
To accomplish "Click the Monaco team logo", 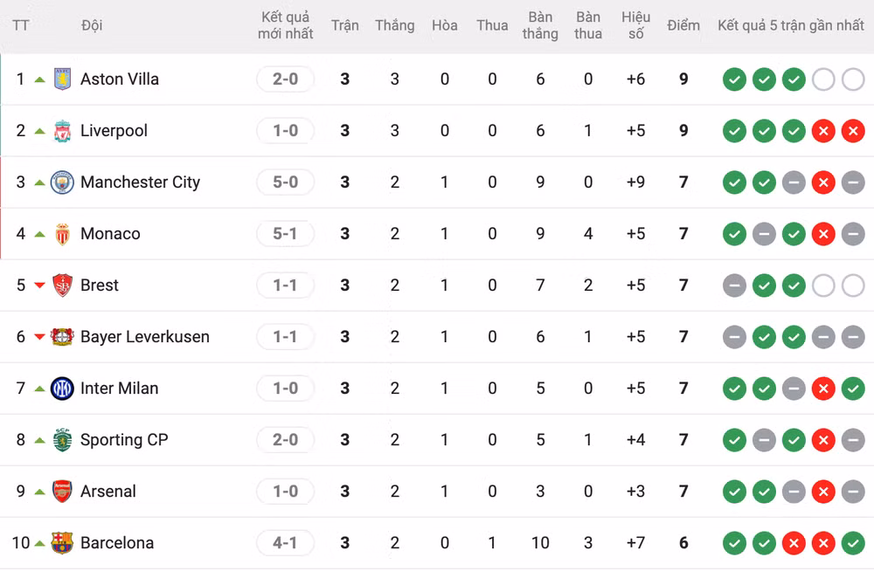I will (x=60, y=233).
